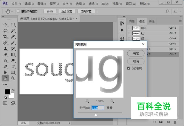
Task: Select the Magic Wand tool
Action: point(13,31)
